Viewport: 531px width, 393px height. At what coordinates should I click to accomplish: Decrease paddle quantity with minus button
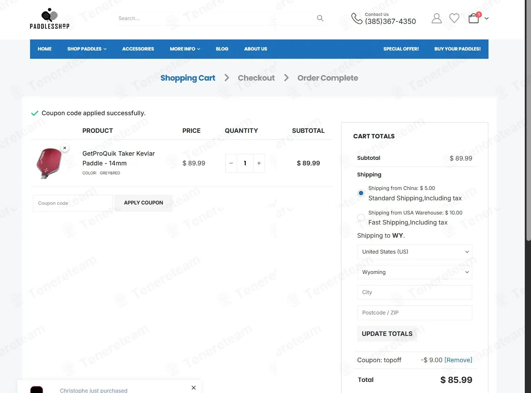(231, 163)
